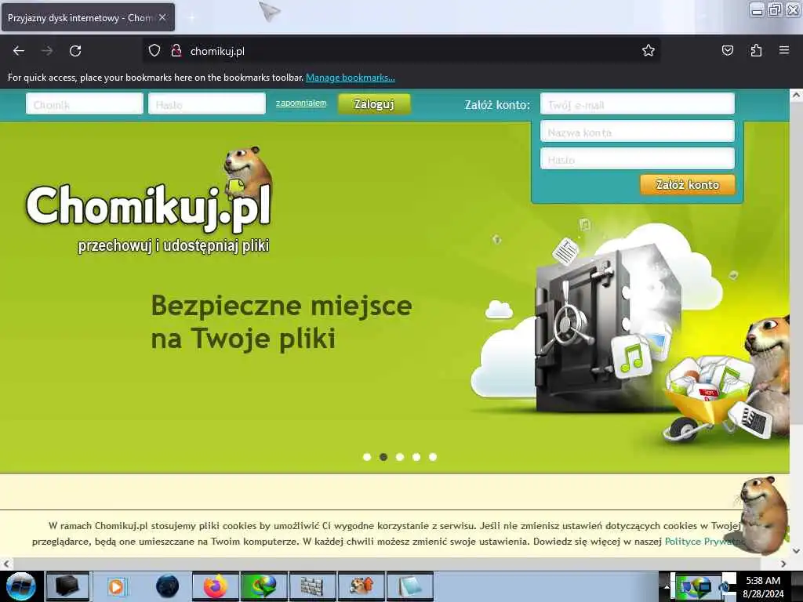Open the Manage bookmarks link
Screen dimensions: 803x602
click(x=351, y=78)
